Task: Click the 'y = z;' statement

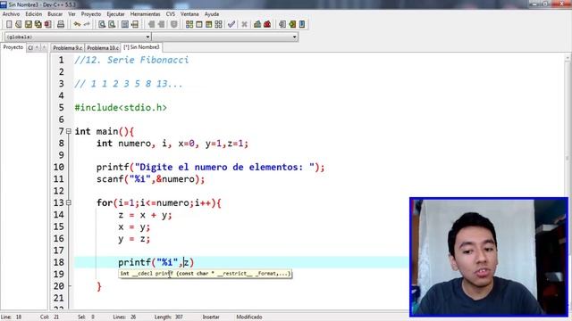Action: 134,239
